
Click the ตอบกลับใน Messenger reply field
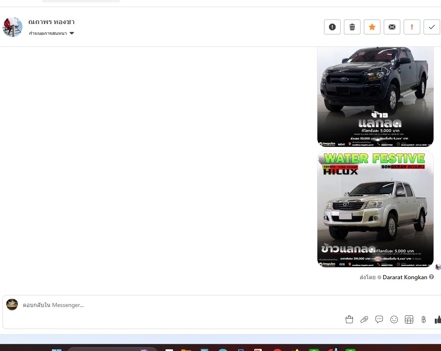pos(180,305)
